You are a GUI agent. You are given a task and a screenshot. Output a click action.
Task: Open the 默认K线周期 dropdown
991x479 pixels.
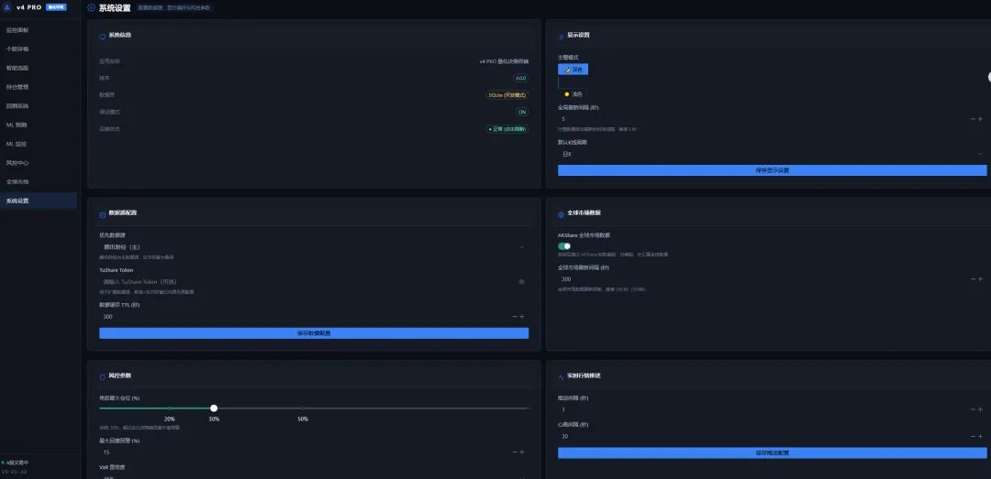click(773, 154)
